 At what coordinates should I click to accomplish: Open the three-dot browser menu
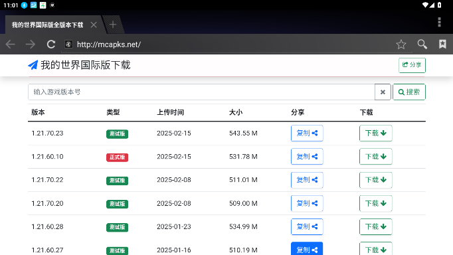439,22
